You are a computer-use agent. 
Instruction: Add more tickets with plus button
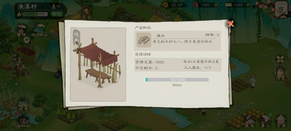click(x=248, y=5)
